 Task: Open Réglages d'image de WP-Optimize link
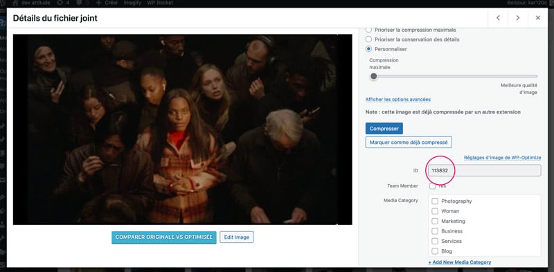point(503,158)
